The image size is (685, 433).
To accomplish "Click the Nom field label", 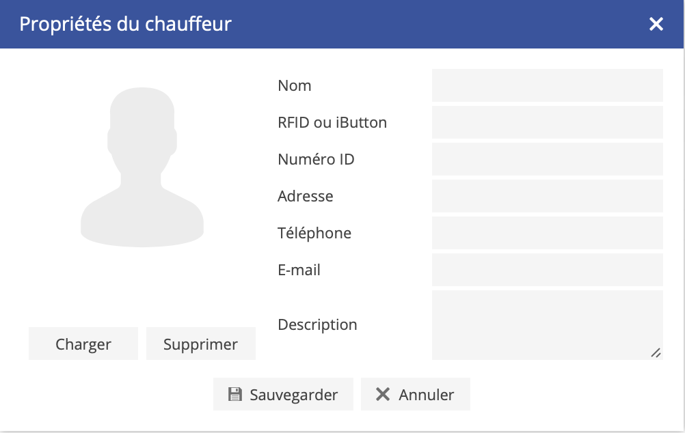I will 295,85.
